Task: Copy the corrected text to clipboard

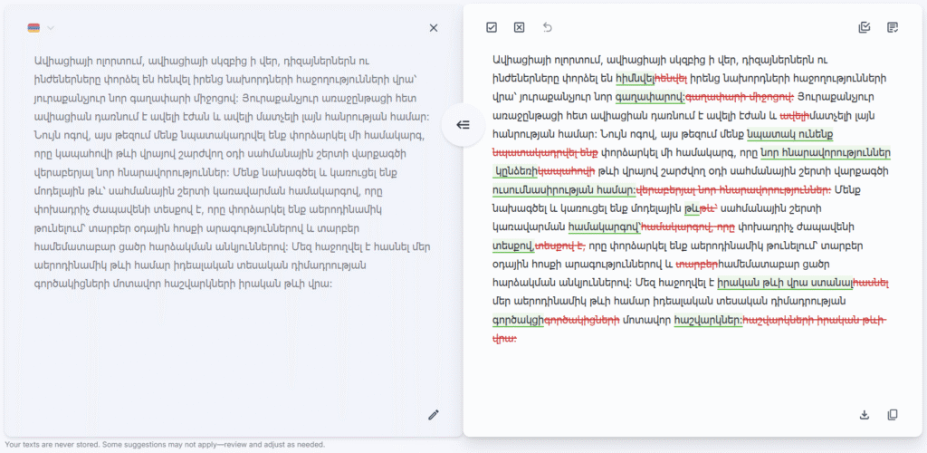Action: coord(893,415)
